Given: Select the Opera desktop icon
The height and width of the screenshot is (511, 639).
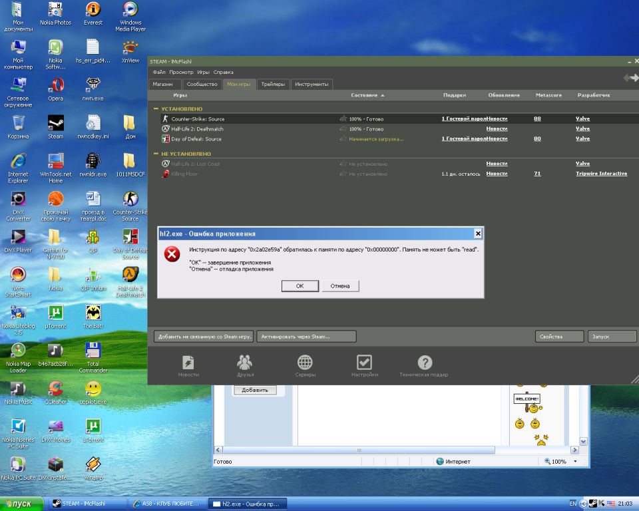Looking at the screenshot, I should [56, 85].
